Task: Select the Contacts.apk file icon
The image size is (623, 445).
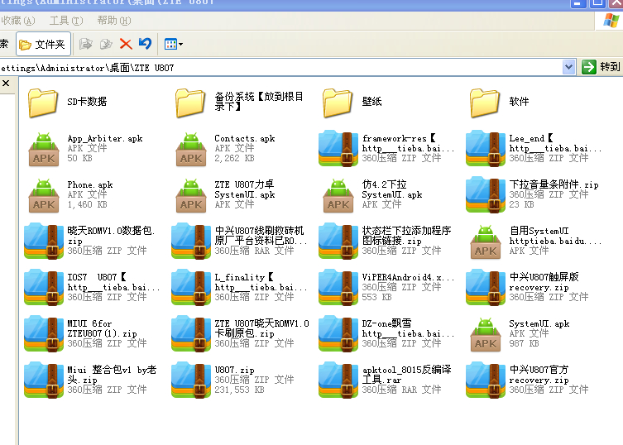Action: coord(191,150)
